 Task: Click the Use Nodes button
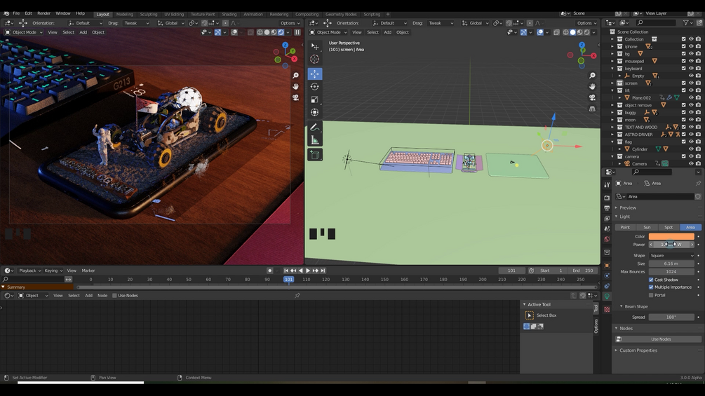(661, 339)
